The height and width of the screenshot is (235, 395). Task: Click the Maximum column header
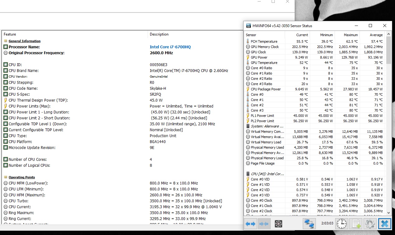coord(347,35)
